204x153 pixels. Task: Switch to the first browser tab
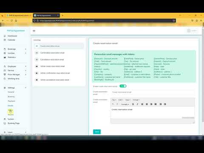click(x=19, y=15)
